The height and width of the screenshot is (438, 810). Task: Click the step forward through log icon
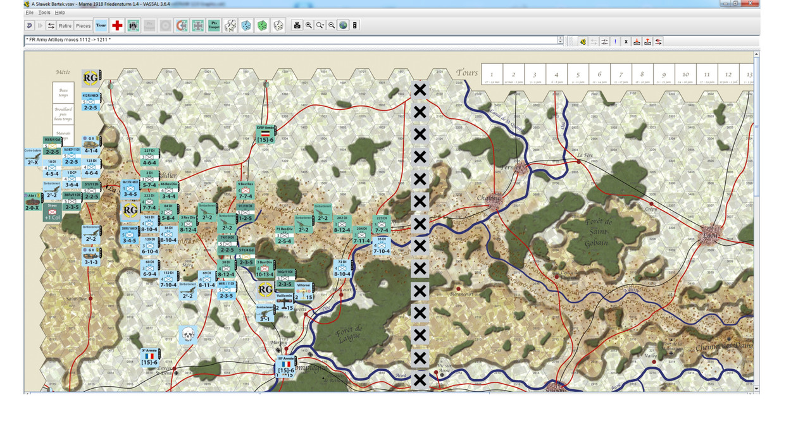40,25
